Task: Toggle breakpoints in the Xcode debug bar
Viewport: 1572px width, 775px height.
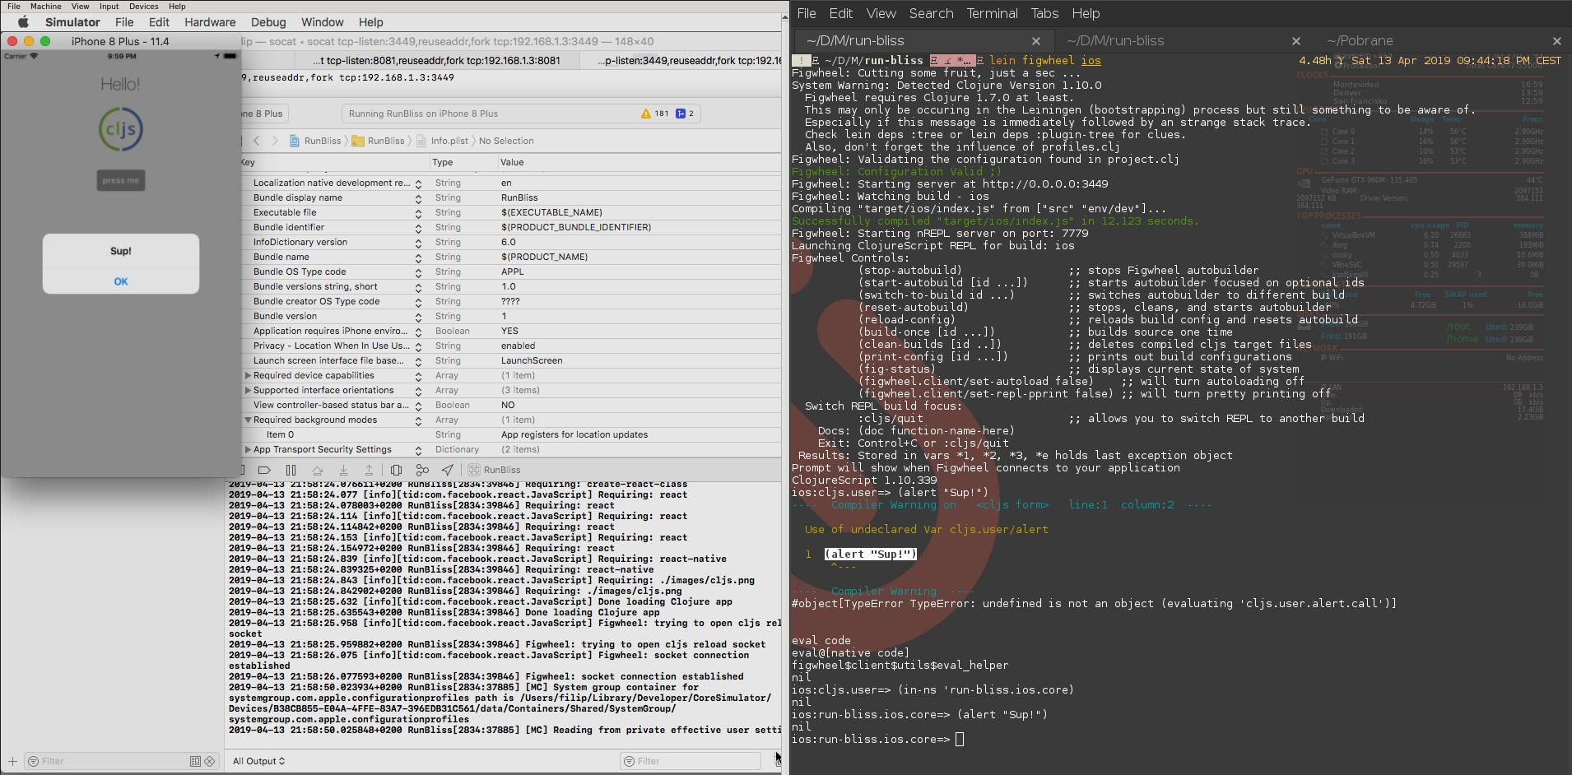Action: [x=264, y=470]
